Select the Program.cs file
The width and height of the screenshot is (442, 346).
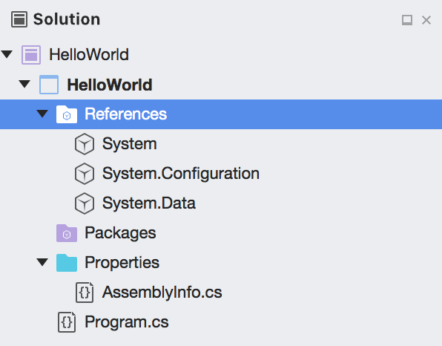(127, 322)
